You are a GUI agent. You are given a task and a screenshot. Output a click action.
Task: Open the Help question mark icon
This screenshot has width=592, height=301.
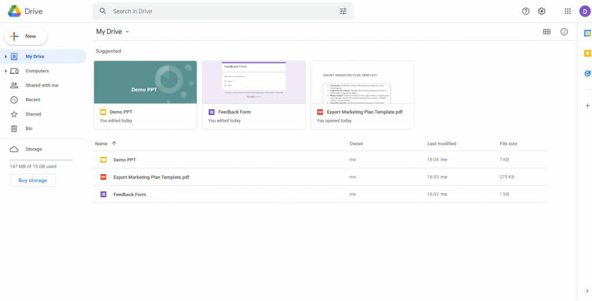pyautogui.click(x=526, y=11)
